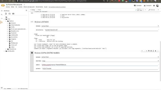
Task: Edit the INPUT path field
Action: point(100,65)
